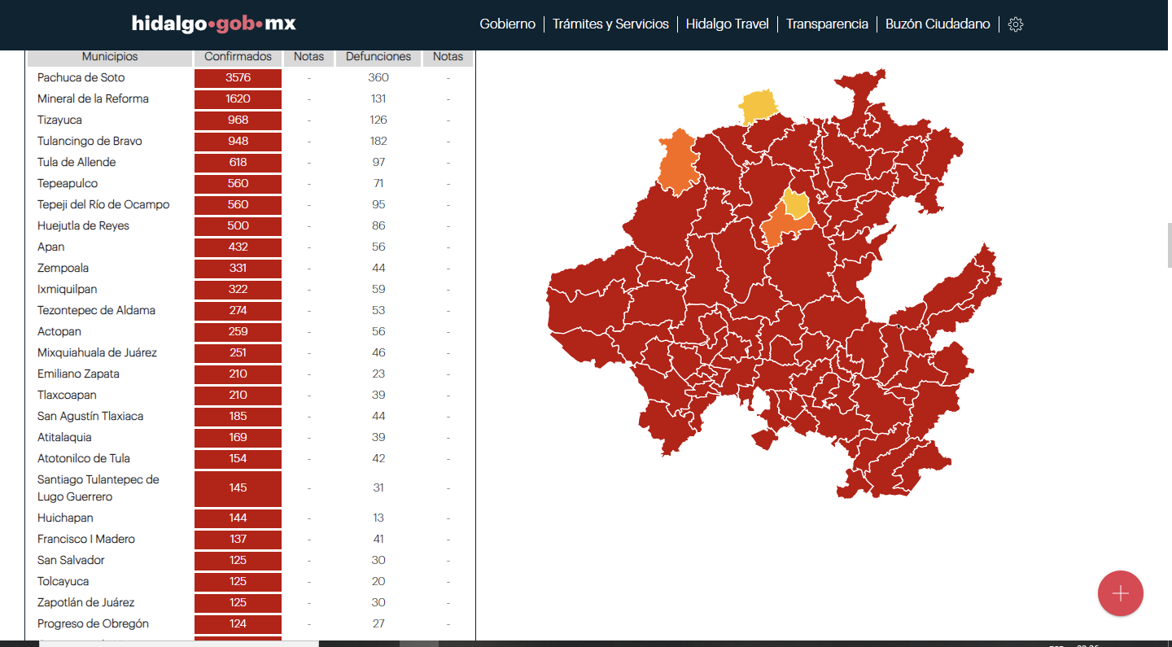Click the settings gear icon in header
The image size is (1172, 647).
click(x=1015, y=24)
